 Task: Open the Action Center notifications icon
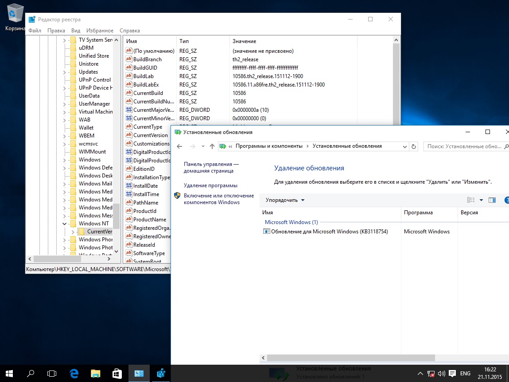[x=452, y=374]
